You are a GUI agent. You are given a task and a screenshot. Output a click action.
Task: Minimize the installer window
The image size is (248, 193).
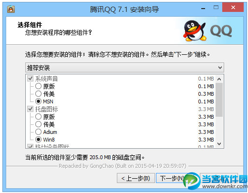pos(203,8)
